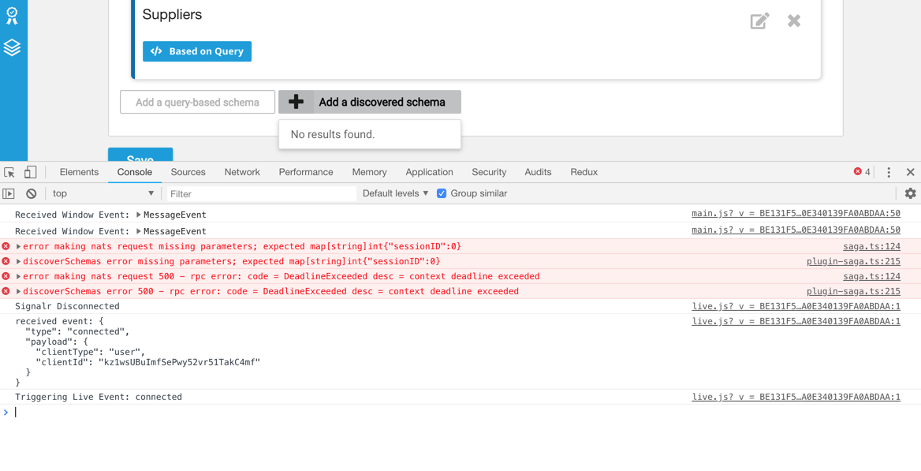Show the console sidebar panel icon
This screenshot has height=471, width=921.
click(9, 193)
